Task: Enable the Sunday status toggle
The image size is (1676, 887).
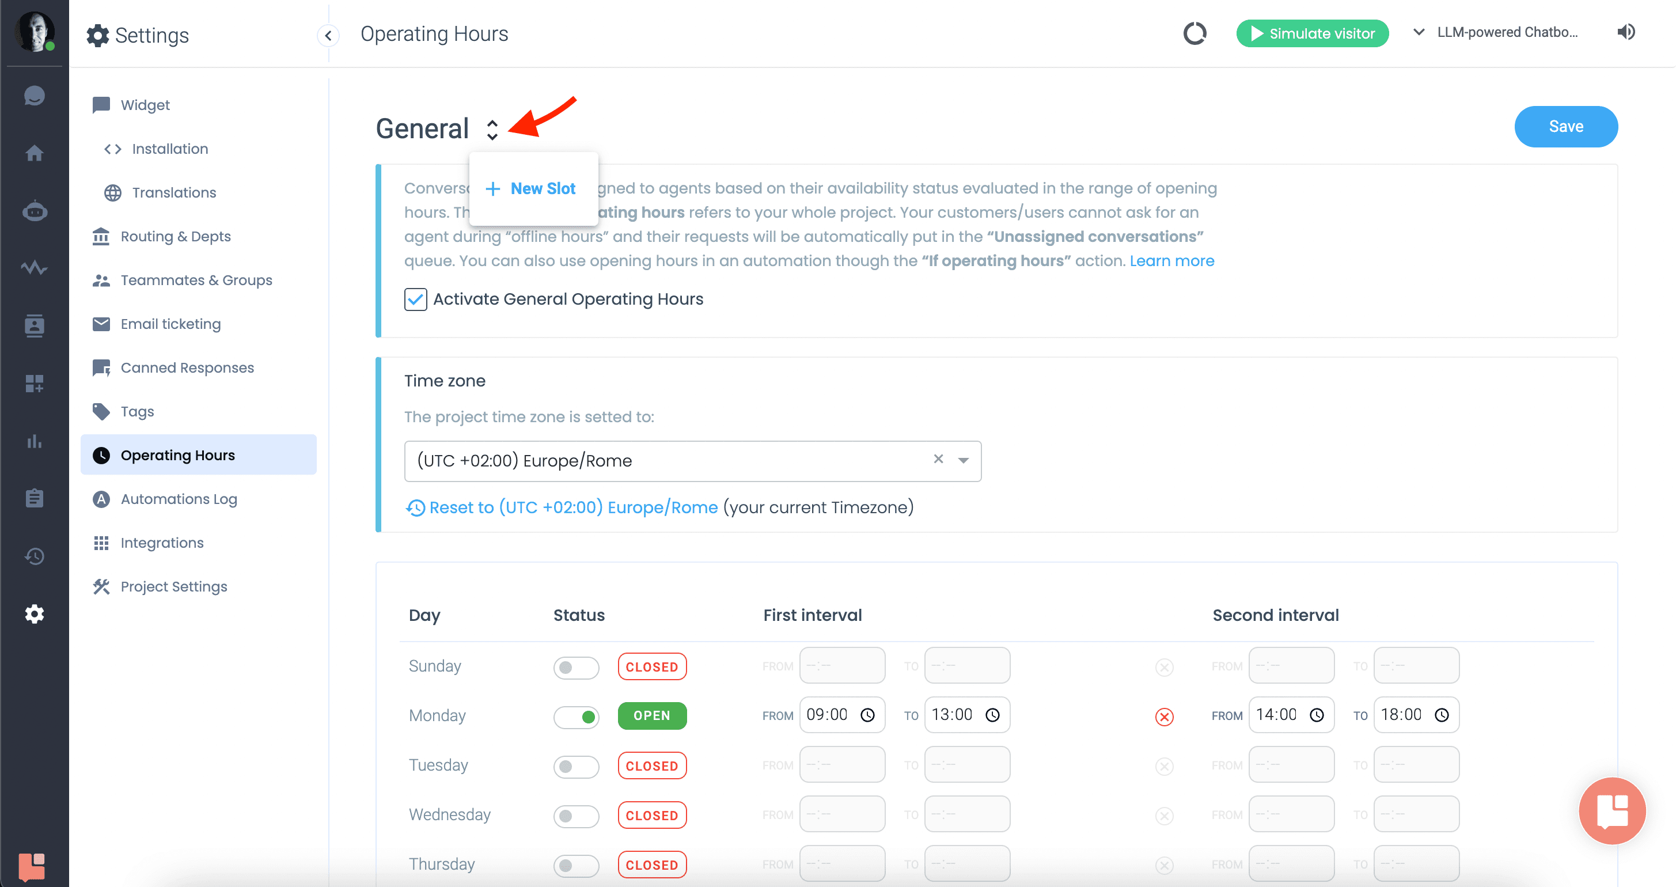Action: (x=576, y=667)
